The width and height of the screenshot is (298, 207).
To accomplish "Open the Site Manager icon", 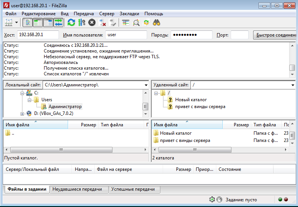I will coord(8,23).
